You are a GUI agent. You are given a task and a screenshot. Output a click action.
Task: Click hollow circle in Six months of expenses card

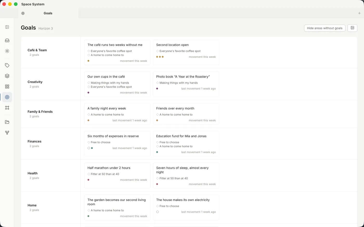tap(89, 148)
